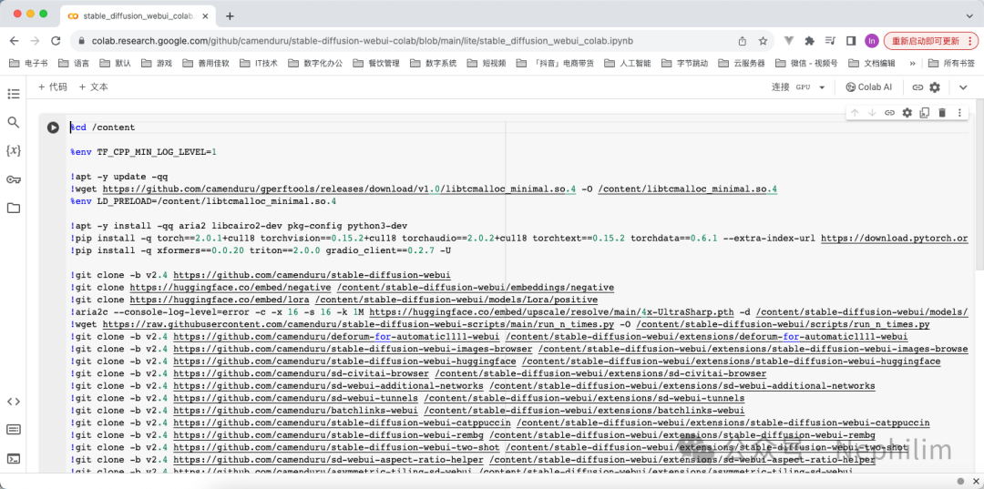Open the 文档编辑 bookmark folder
Image resolution: width=984 pixels, height=489 pixels.
(x=872, y=64)
